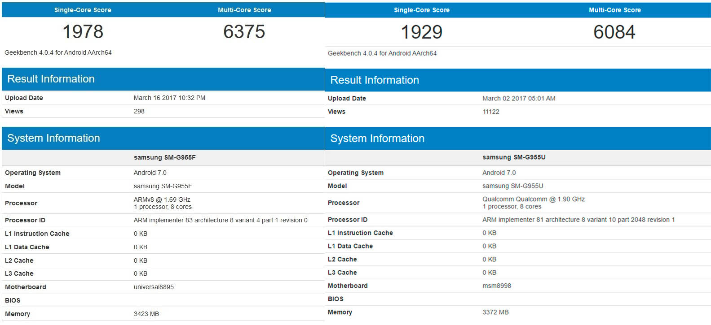711x325 pixels.
Task: Click Android 7.0 in the SM-G955F table
Action: (150, 173)
